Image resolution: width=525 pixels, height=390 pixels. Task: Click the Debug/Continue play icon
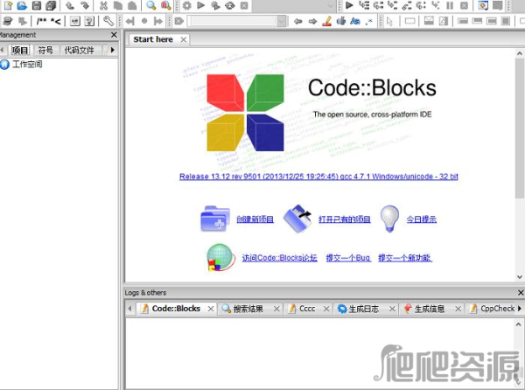click(x=349, y=5)
